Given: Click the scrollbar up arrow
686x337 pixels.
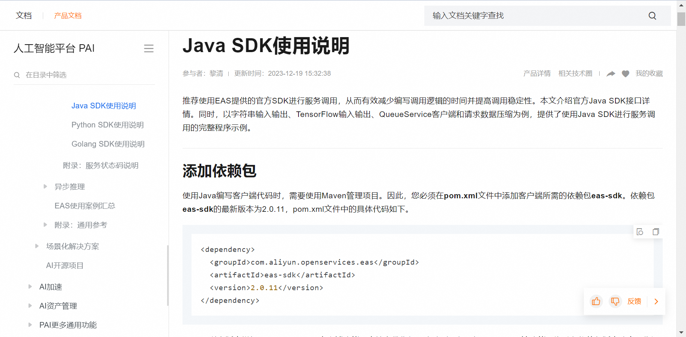Looking at the screenshot, I should [x=681, y=5].
